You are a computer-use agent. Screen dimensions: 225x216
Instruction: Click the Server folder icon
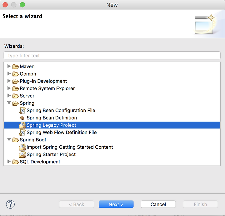16,96
